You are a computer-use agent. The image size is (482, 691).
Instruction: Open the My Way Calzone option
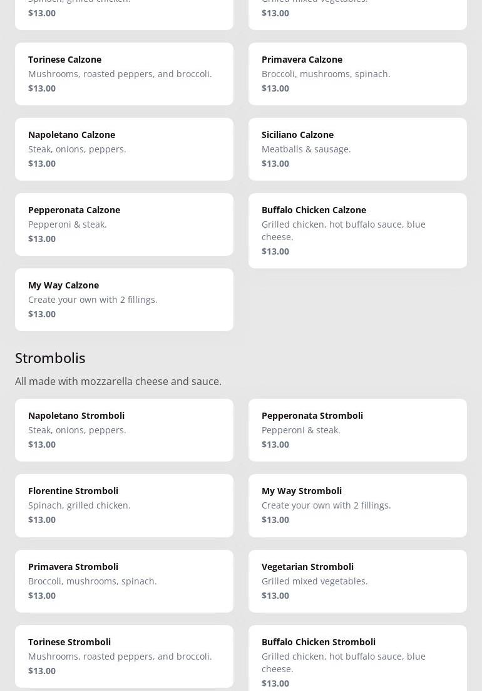(x=124, y=299)
